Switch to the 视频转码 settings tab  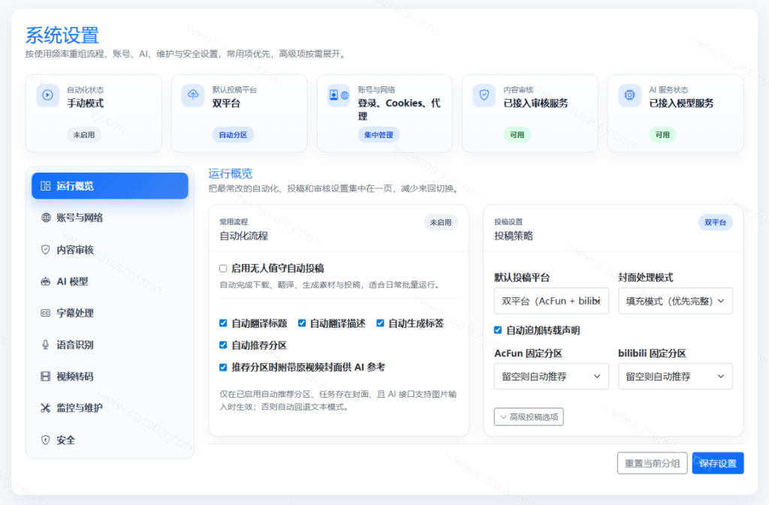click(x=110, y=376)
